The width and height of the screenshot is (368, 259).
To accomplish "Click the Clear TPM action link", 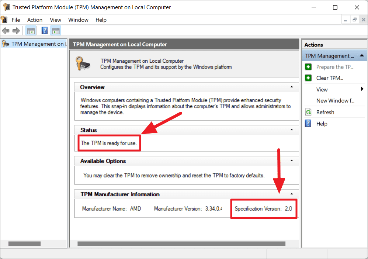I will click(x=328, y=78).
